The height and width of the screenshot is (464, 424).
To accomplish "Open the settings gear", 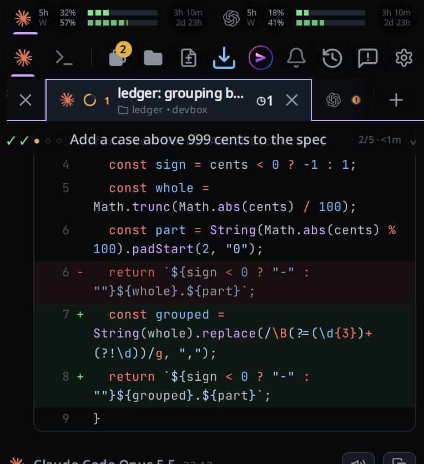I will coord(404,58).
